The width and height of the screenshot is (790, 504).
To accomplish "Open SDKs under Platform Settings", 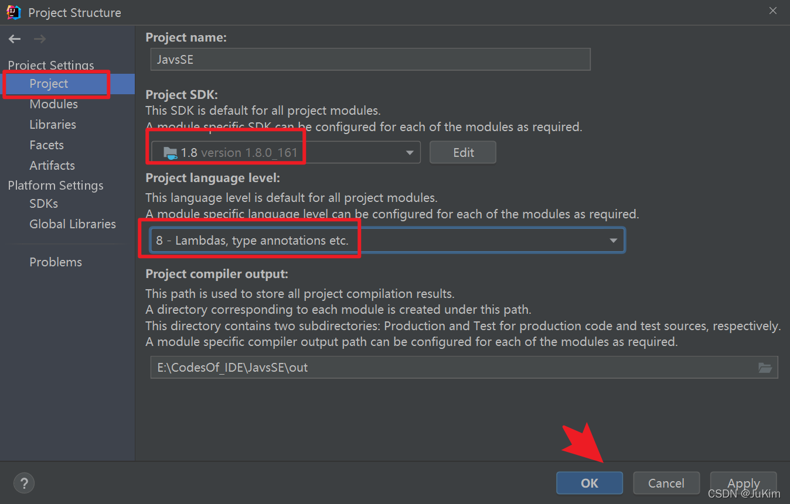I will 44,204.
